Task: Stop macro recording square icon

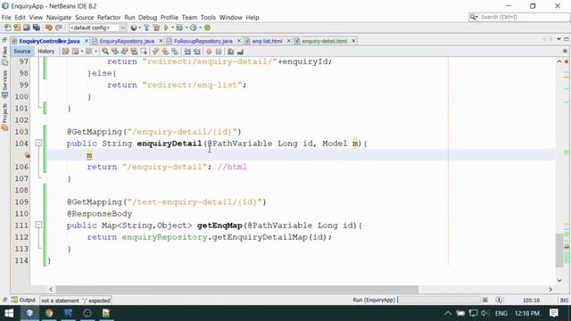Action: tap(219, 52)
